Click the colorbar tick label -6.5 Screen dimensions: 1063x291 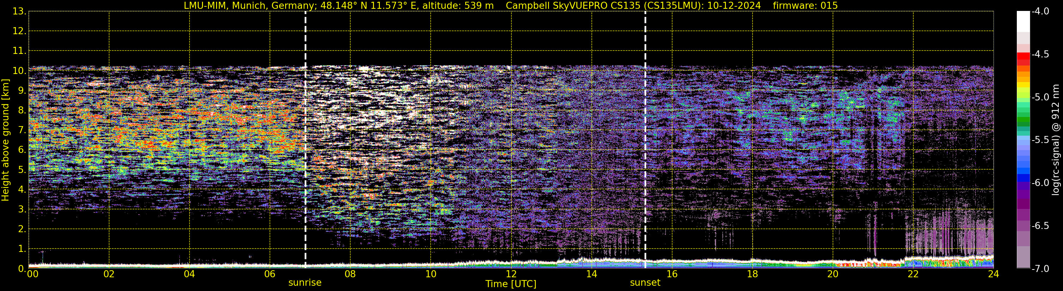coord(1040,226)
